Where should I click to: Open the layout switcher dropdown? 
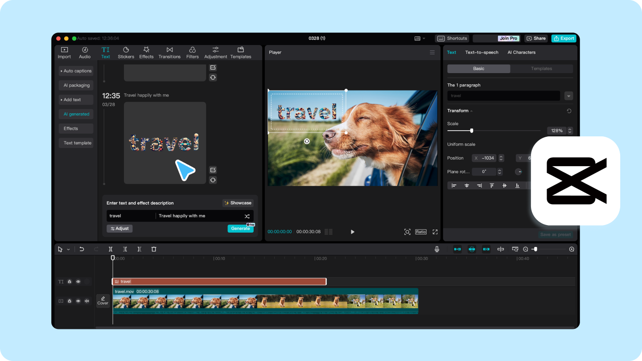420,38
